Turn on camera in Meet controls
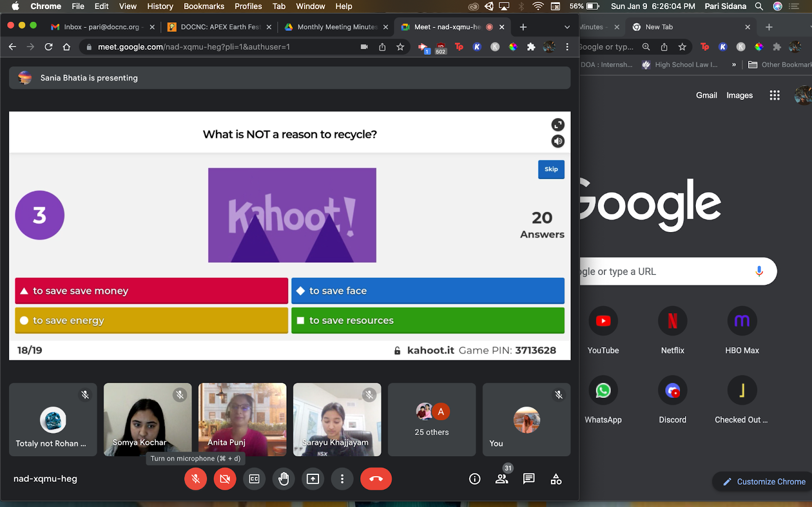812x507 pixels. coord(225,479)
